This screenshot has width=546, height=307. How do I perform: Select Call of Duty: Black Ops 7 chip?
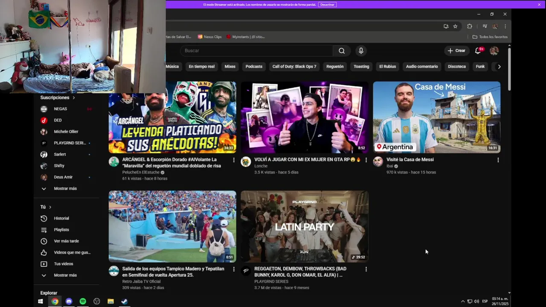coord(294,67)
